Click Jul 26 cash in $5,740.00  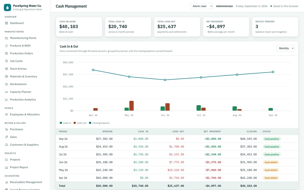pos(141,155)
